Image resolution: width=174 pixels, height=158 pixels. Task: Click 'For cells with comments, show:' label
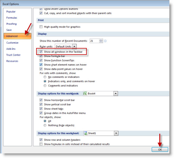[x=58, y=73]
